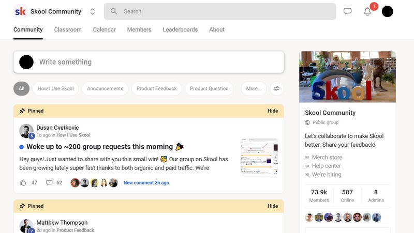
Task: Click the Skool logo icon
Action: tap(20, 11)
